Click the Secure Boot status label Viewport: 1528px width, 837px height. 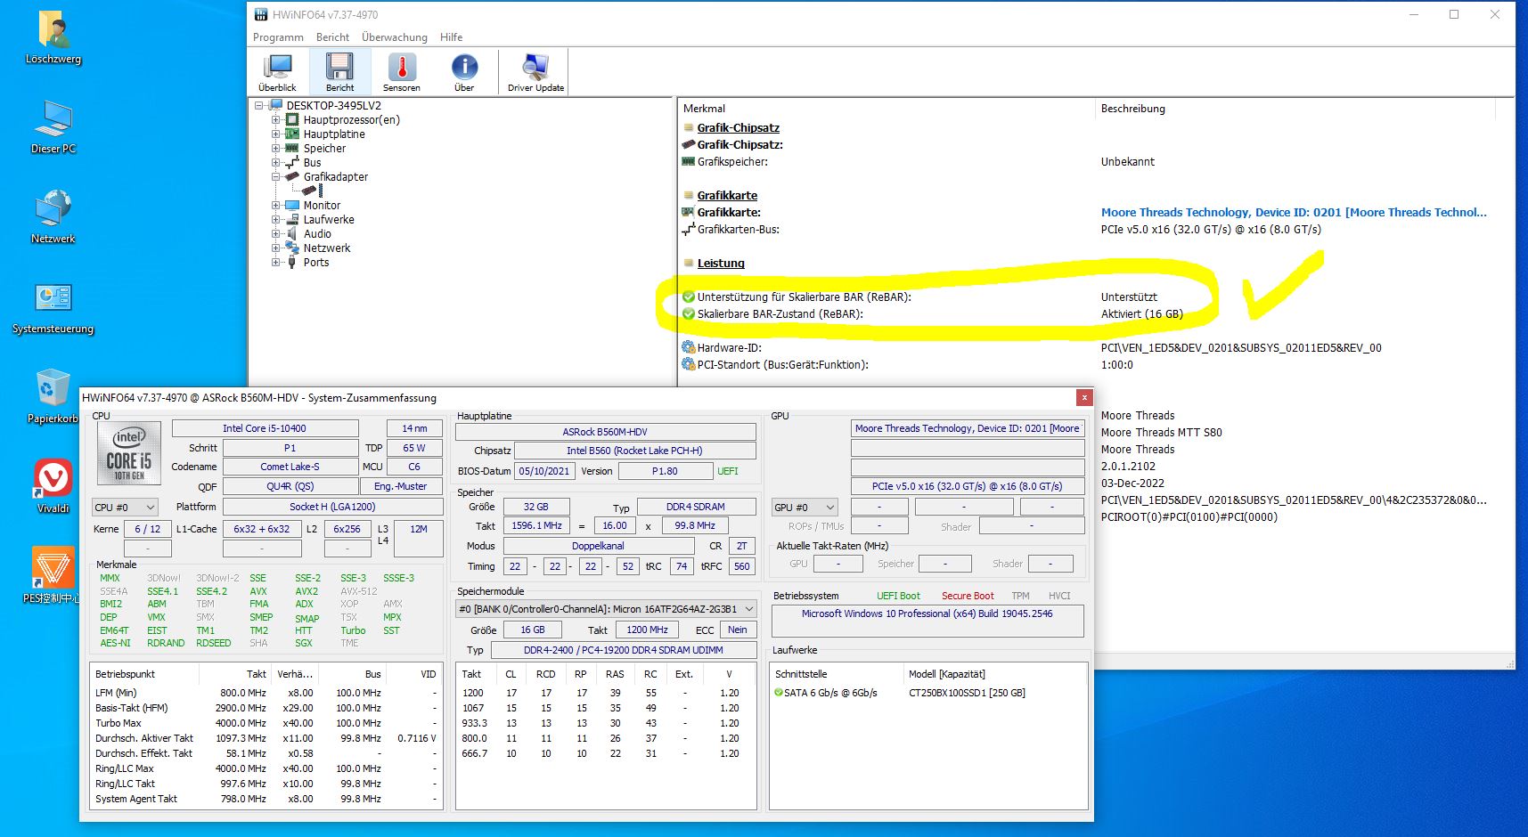(x=968, y=596)
